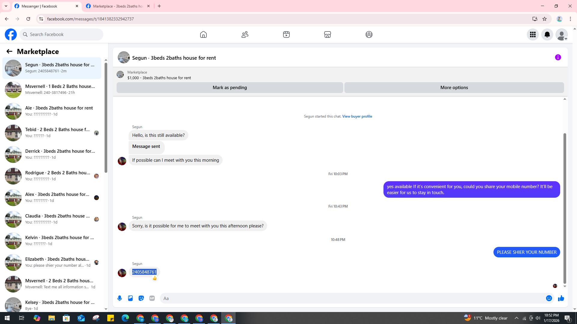Go to the Facebook Marketplace tab
This screenshot has height=324, width=577.
coord(328,34)
